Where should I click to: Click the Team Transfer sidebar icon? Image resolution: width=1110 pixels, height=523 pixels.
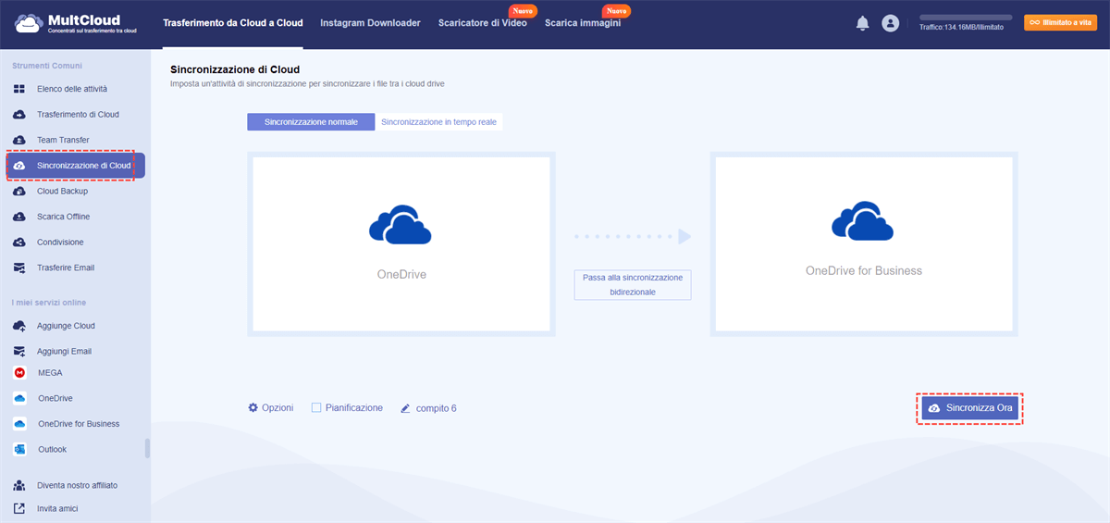coord(19,140)
